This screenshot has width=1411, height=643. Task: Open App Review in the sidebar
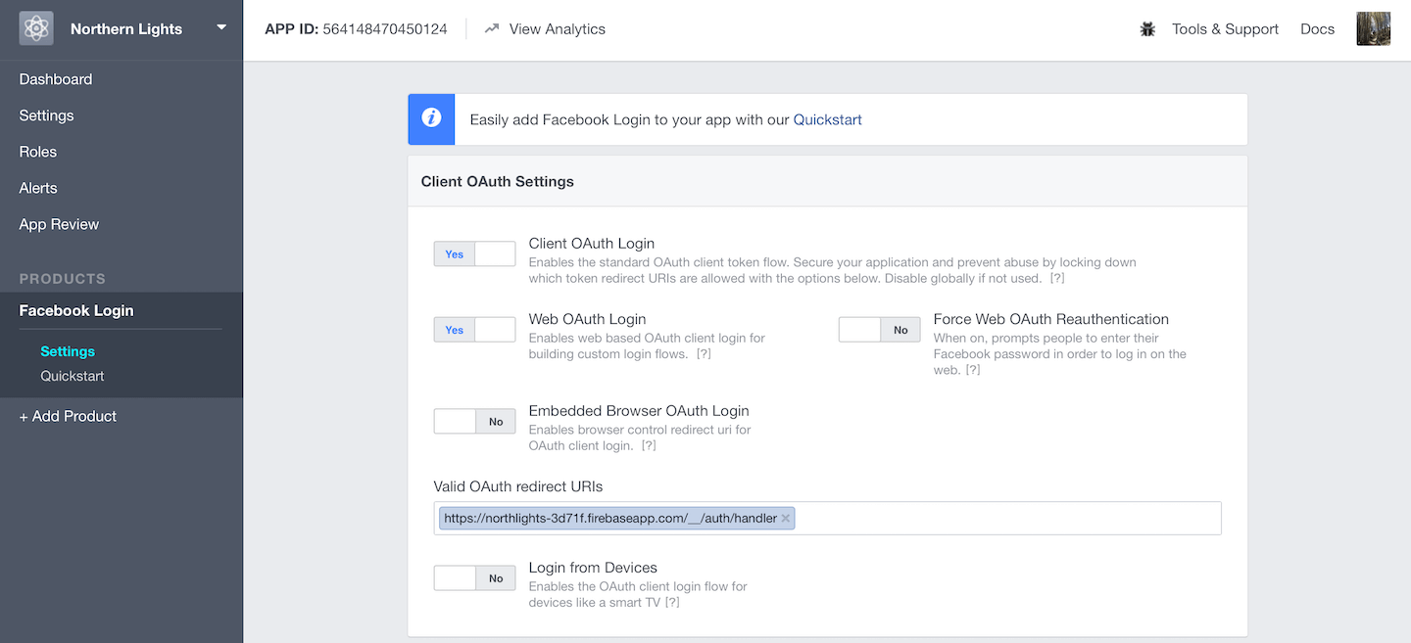click(x=59, y=224)
